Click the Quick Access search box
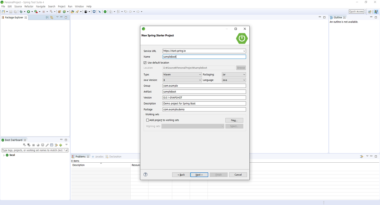This screenshot has width=380, height=205. 357,12
